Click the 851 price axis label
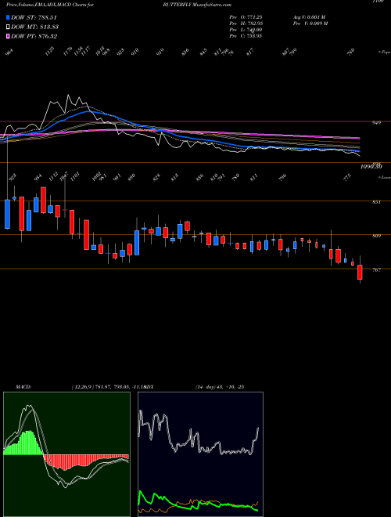391x517 pixels. [x=376, y=202]
